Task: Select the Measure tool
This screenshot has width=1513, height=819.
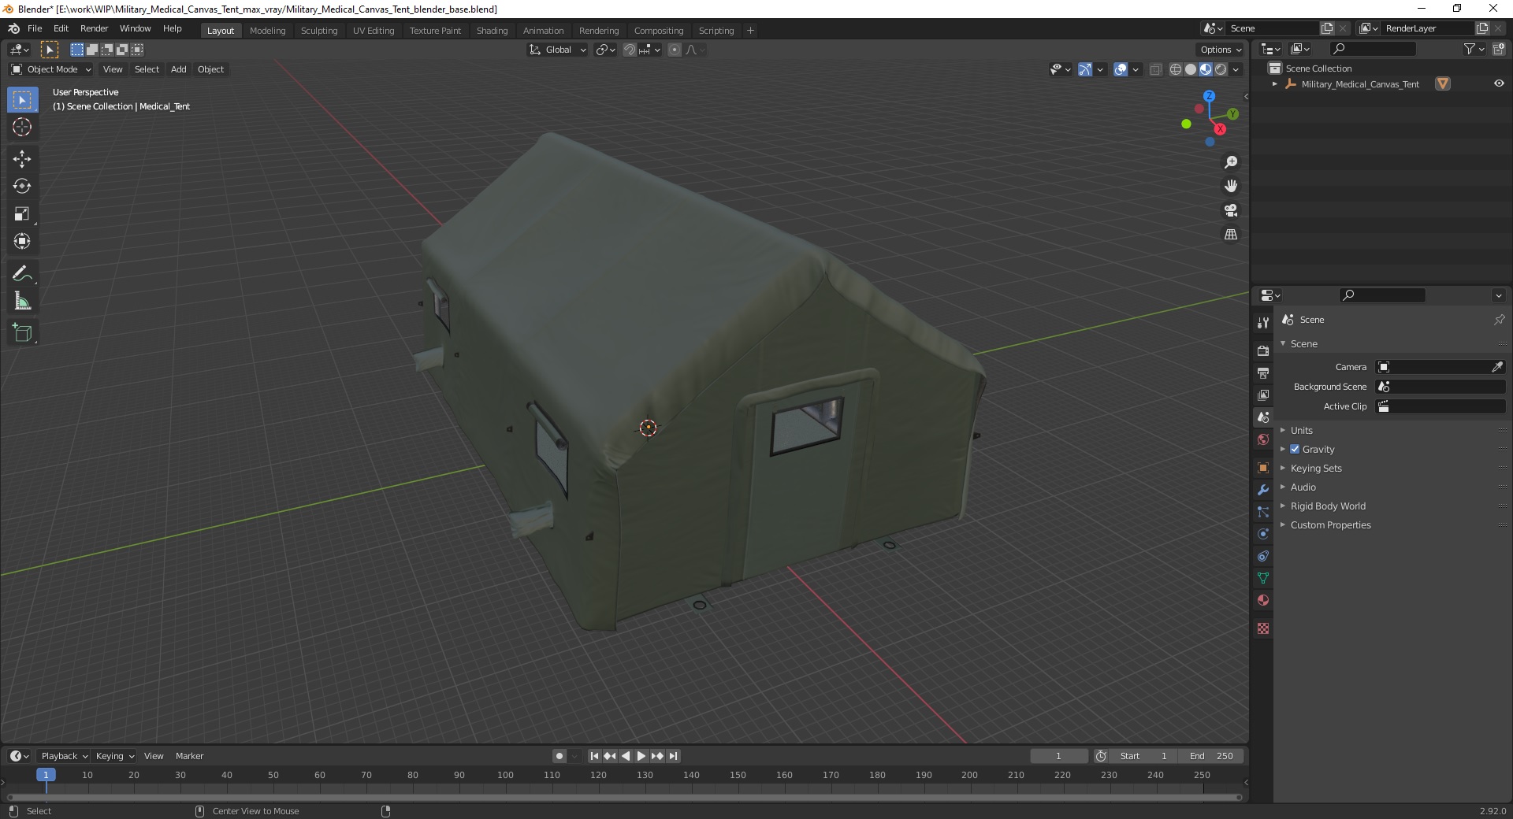Action: coord(22,302)
